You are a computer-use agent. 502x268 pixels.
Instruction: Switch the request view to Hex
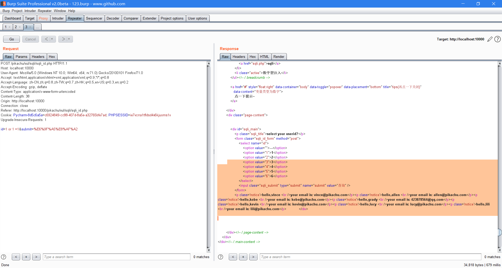52,57
